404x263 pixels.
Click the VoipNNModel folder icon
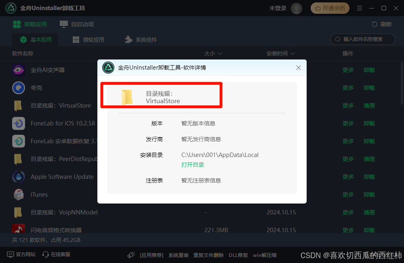tap(18, 212)
